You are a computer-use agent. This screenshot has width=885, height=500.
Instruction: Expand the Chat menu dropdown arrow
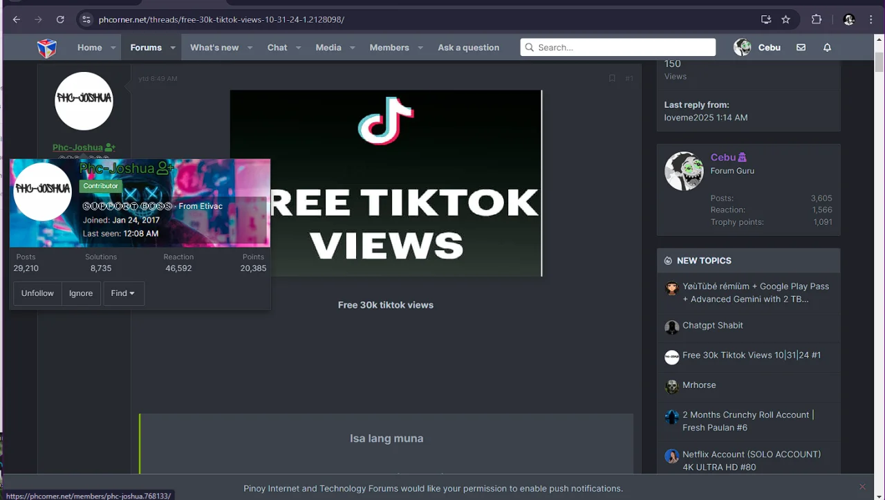pos(299,48)
